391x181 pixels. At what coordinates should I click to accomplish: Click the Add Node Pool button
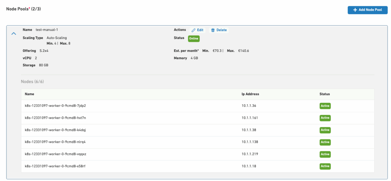[367, 10]
